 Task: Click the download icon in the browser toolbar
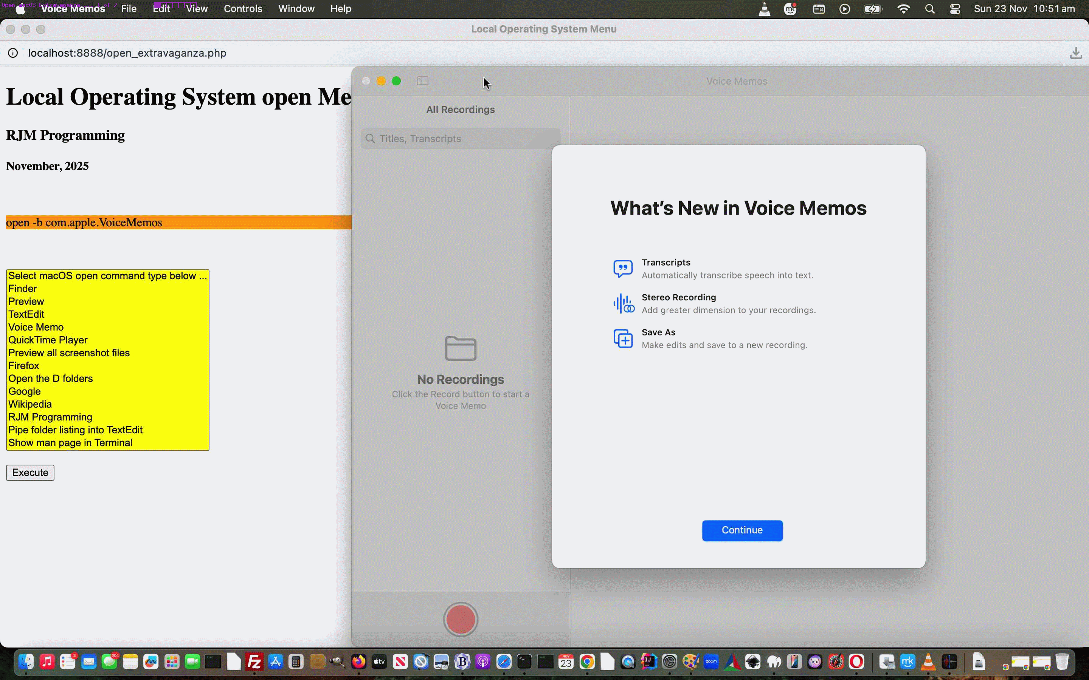pyautogui.click(x=1077, y=53)
